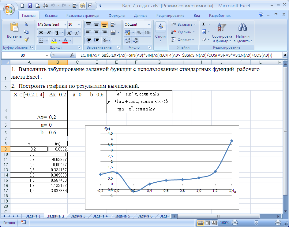Click the Save icon in quick access toolbar
This screenshot has width=289, height=227.
tap(30, 6)
